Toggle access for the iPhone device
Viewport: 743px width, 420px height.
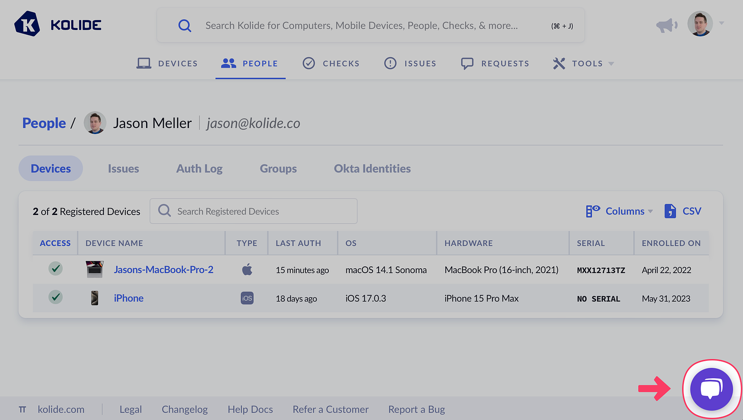55,297
